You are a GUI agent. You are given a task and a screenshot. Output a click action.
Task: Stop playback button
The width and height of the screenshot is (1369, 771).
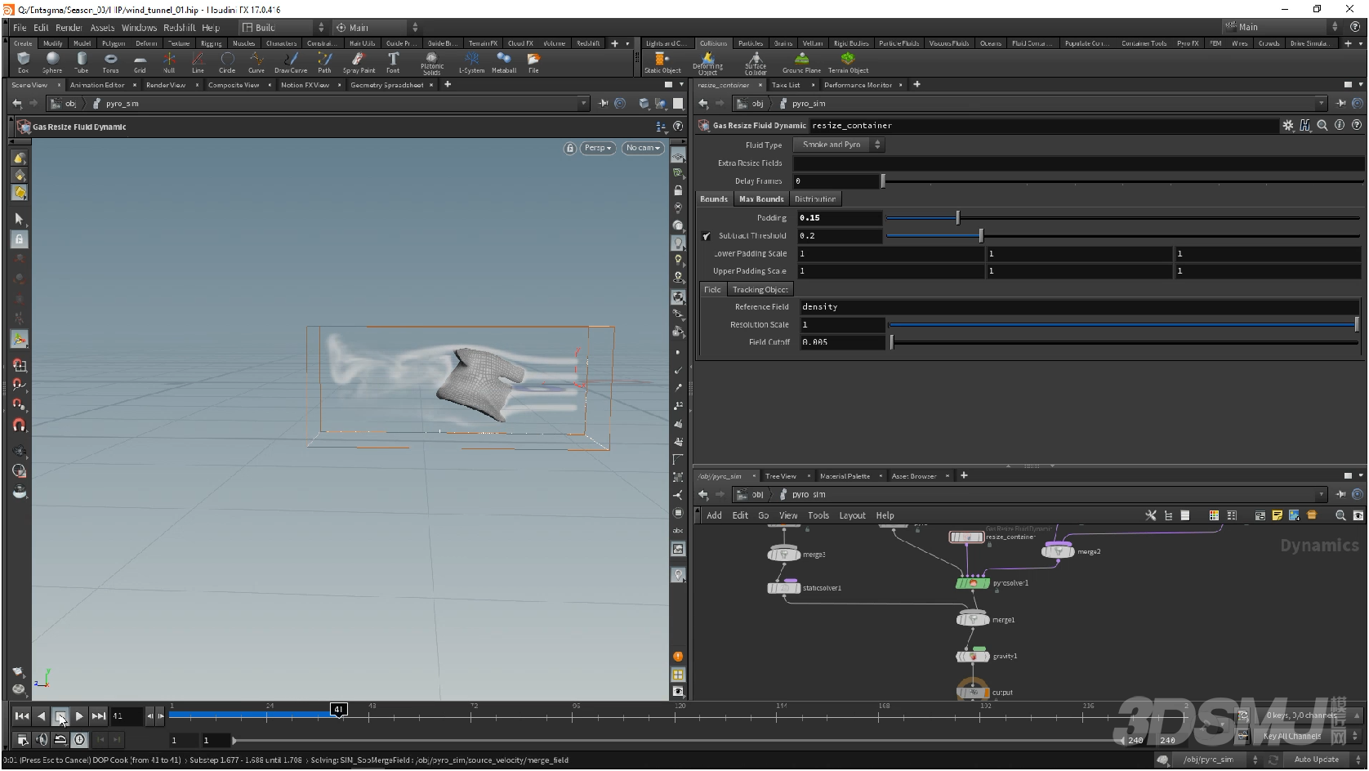tap(60, 716)
